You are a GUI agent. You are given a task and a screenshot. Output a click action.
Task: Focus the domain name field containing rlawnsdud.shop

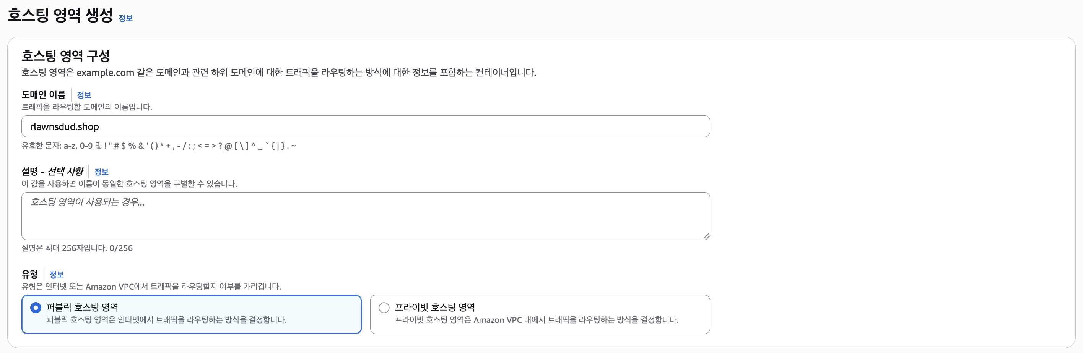tap(365, 126)
